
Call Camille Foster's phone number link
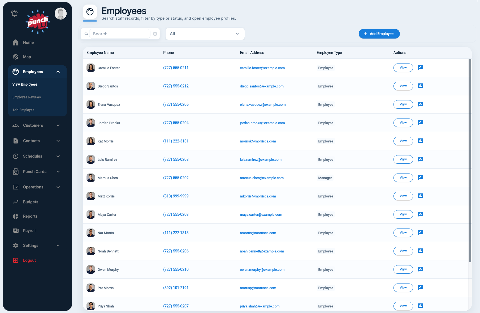tap(176, 68)
